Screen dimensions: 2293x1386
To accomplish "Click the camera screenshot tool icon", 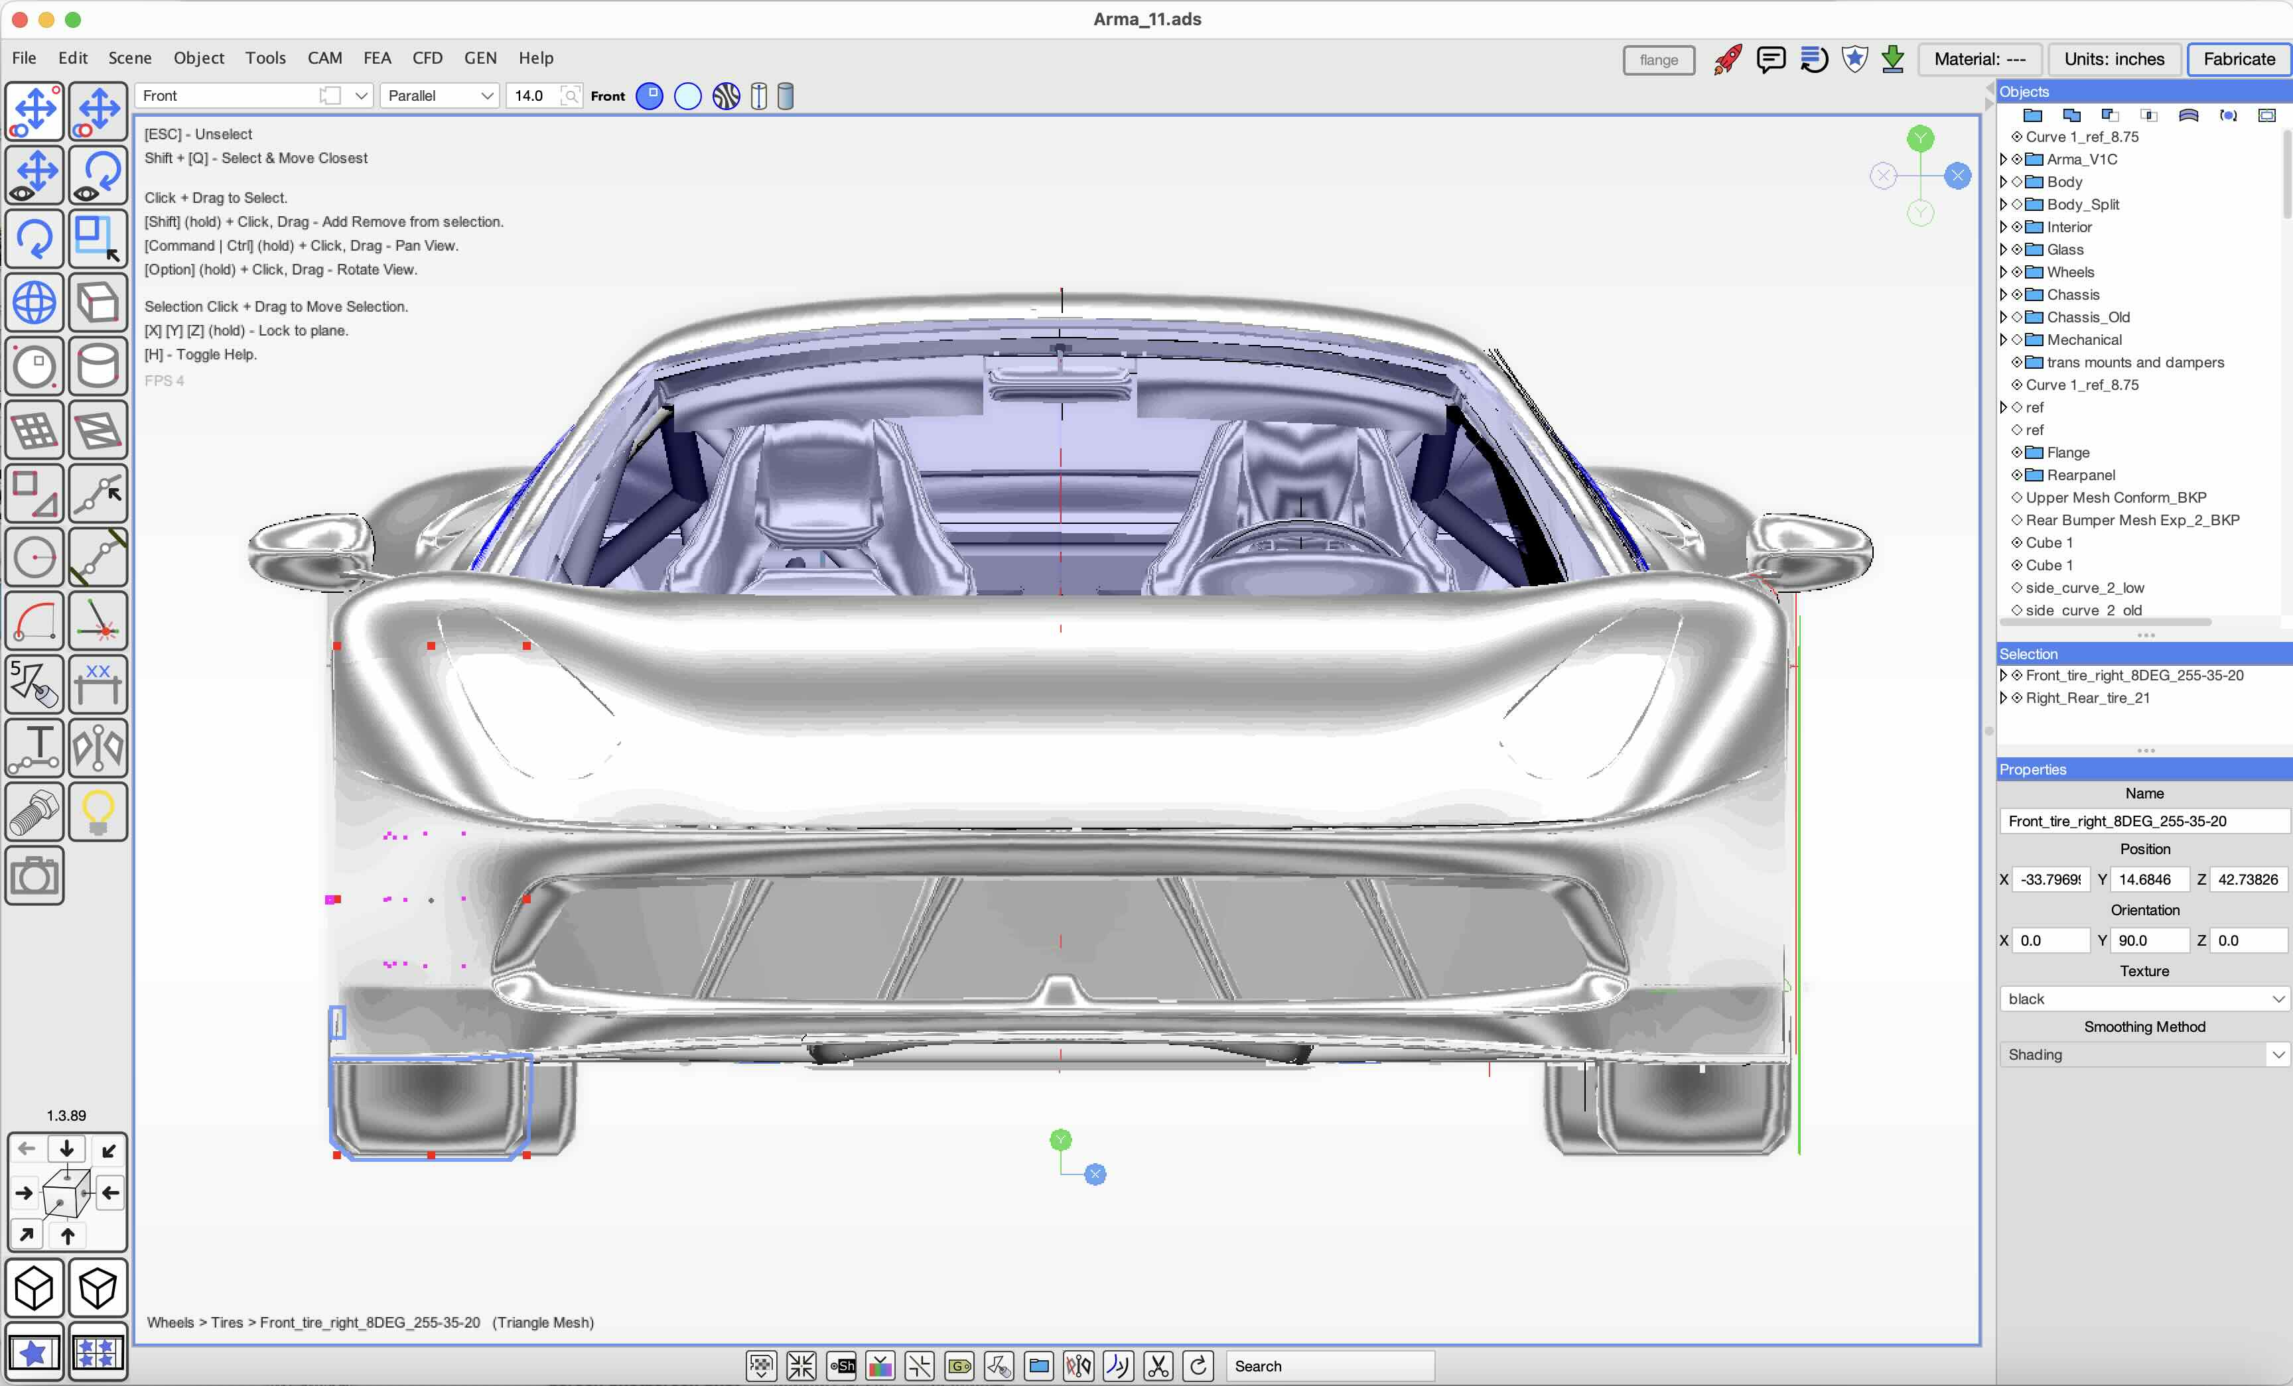I will 35,875.
